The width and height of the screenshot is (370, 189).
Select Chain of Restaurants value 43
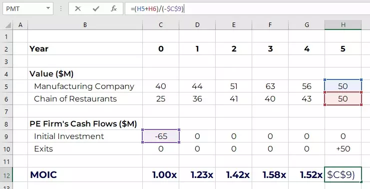click(x=307, y=99)
